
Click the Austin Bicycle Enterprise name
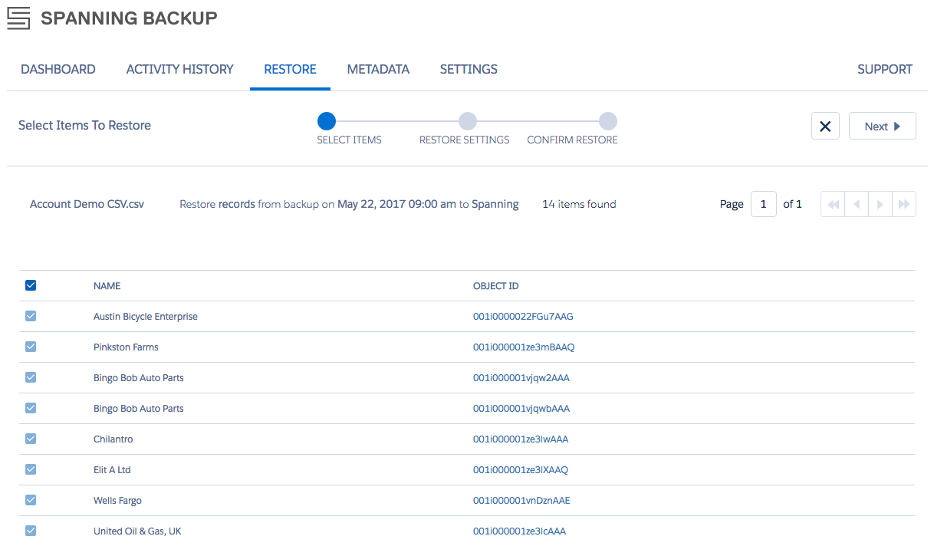click(x=146, y=317)
